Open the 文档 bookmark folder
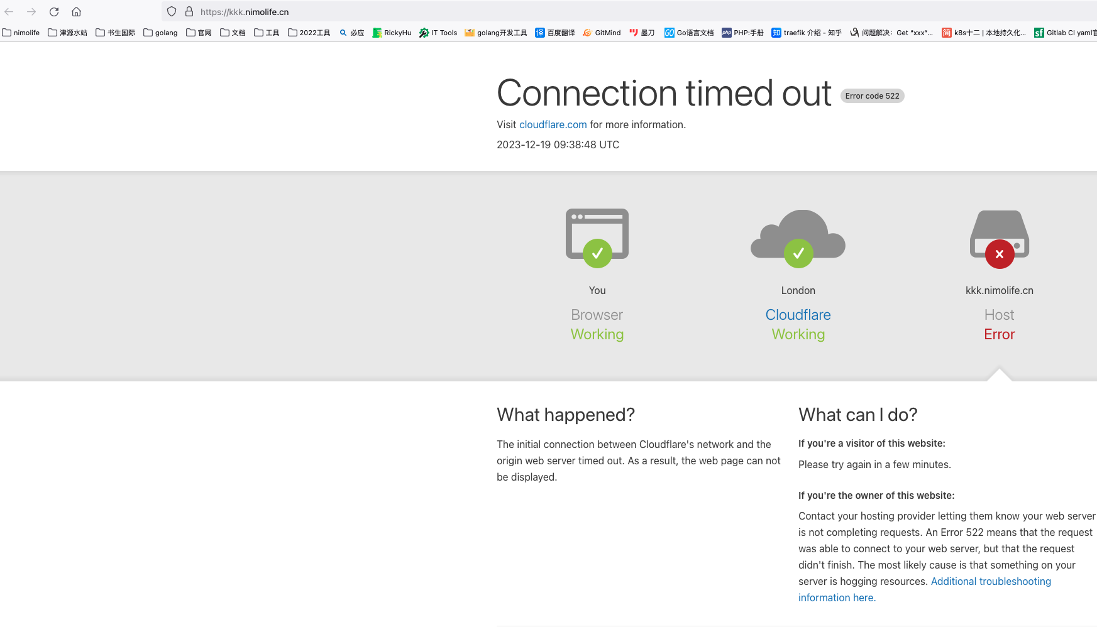The width and height of the screenshot is (1097, 627). (233, 33)
